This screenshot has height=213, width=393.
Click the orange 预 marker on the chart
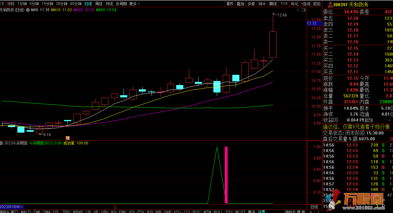point(68,138)
